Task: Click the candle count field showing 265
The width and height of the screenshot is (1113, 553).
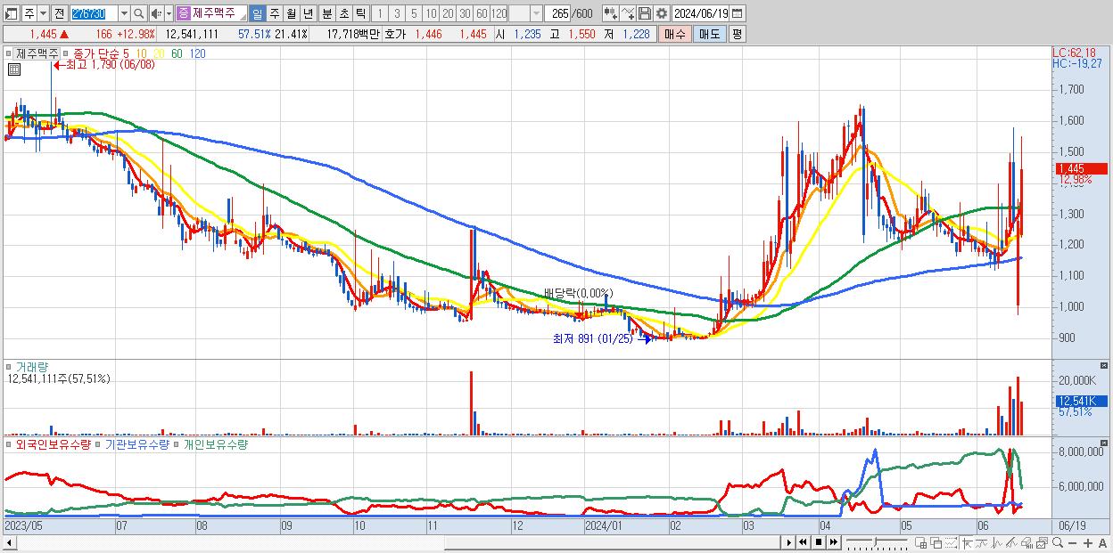Action: pyautogui.click(x=556, y=14)
